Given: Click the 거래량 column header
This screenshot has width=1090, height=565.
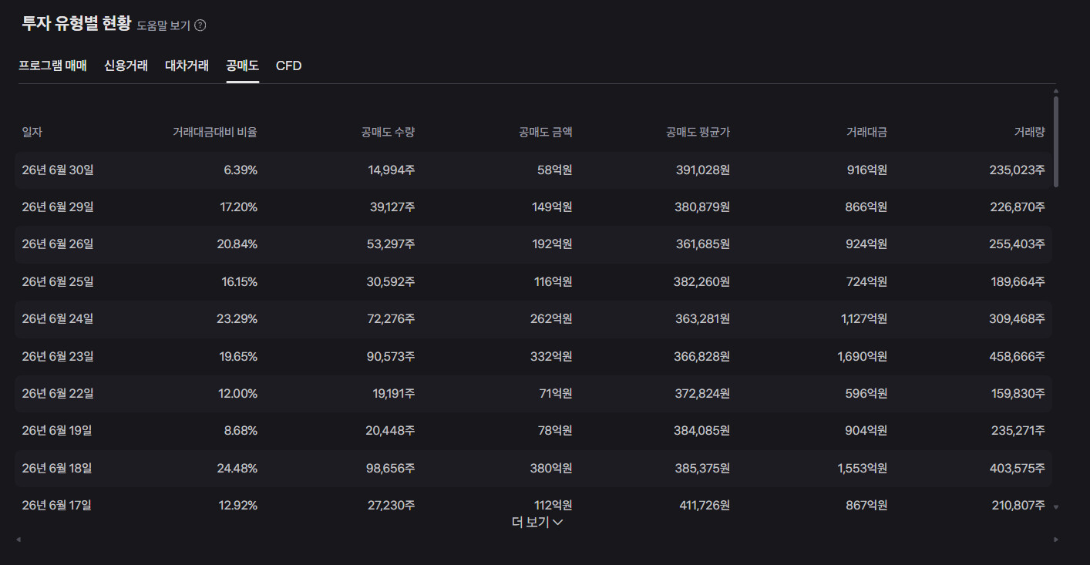Looking at the screenshot, I should 1030,132.
